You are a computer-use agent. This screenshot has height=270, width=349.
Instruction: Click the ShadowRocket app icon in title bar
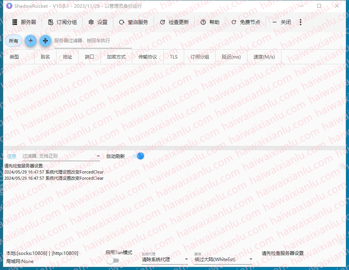(x=9, y=6)
